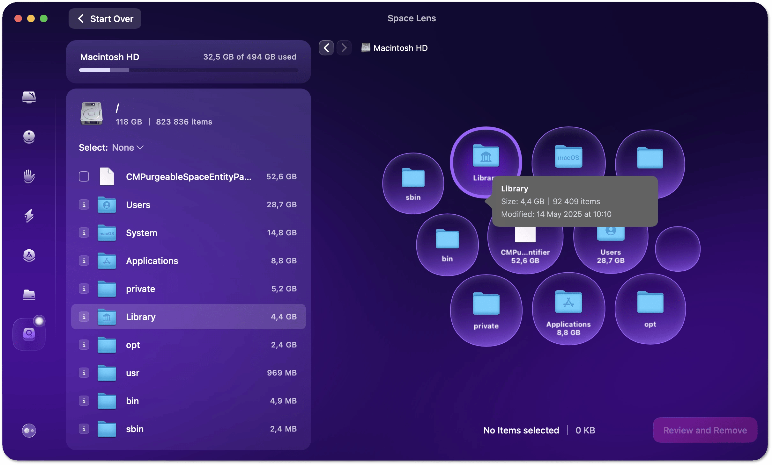This screenshot has width=772, height=465.
Task: Click the info badge for System
Action: 84,232
